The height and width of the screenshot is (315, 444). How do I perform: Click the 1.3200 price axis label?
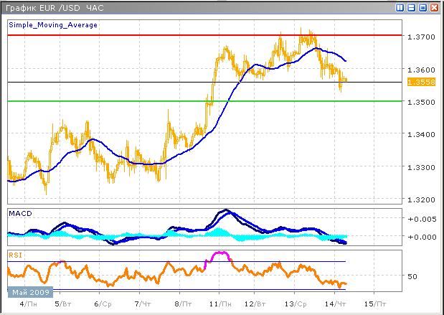pyautogui.click(x=419, y=199)
